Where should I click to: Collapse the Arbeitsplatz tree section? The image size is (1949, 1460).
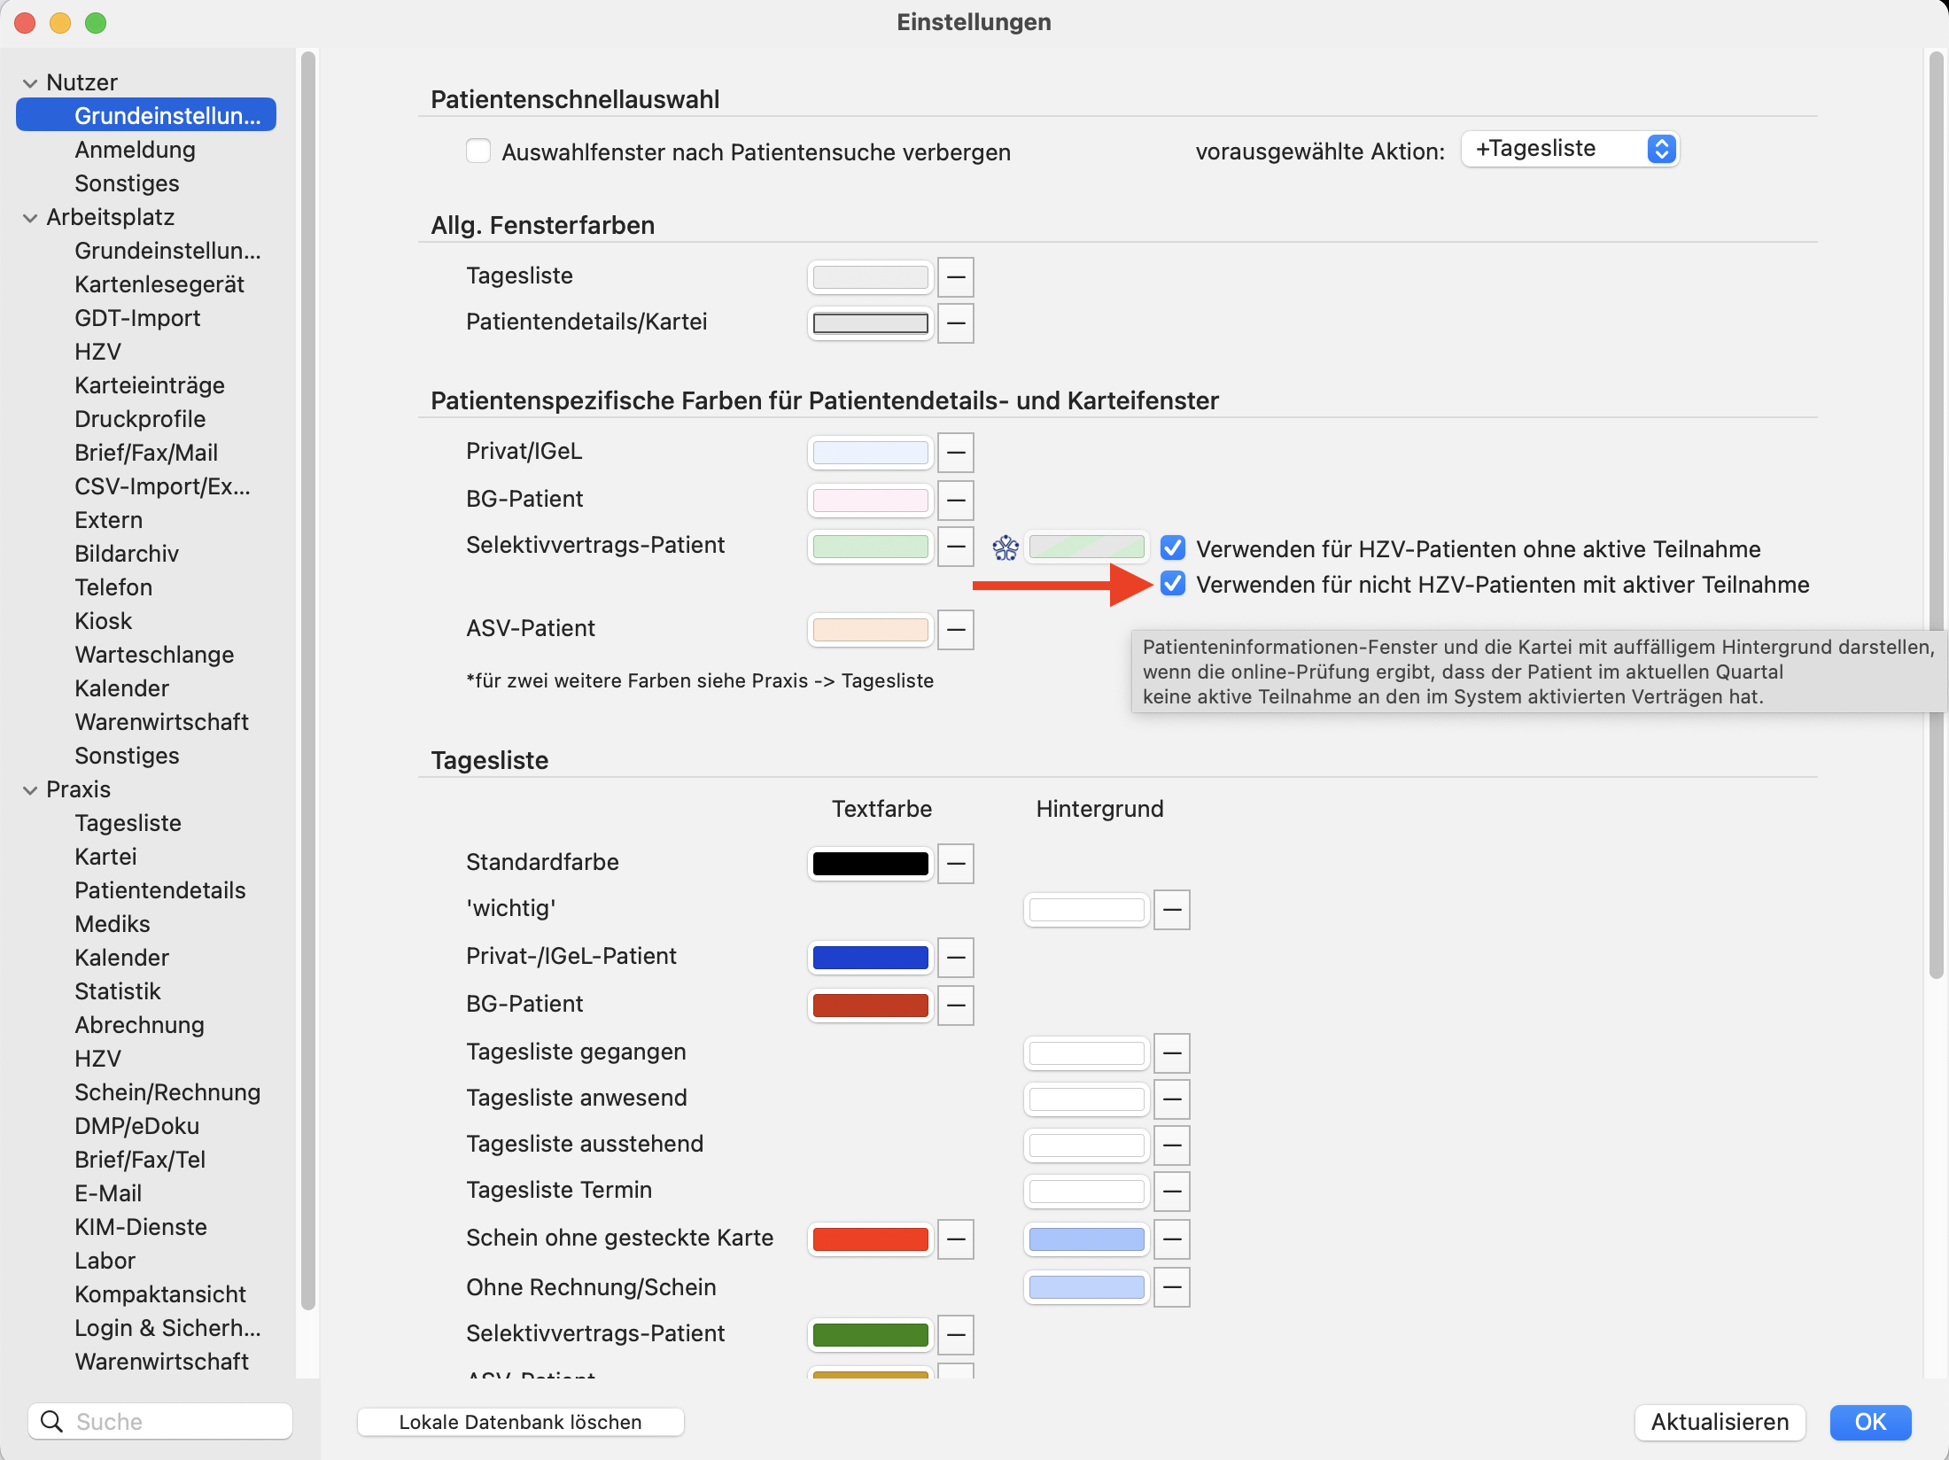(x=30, y=218)
